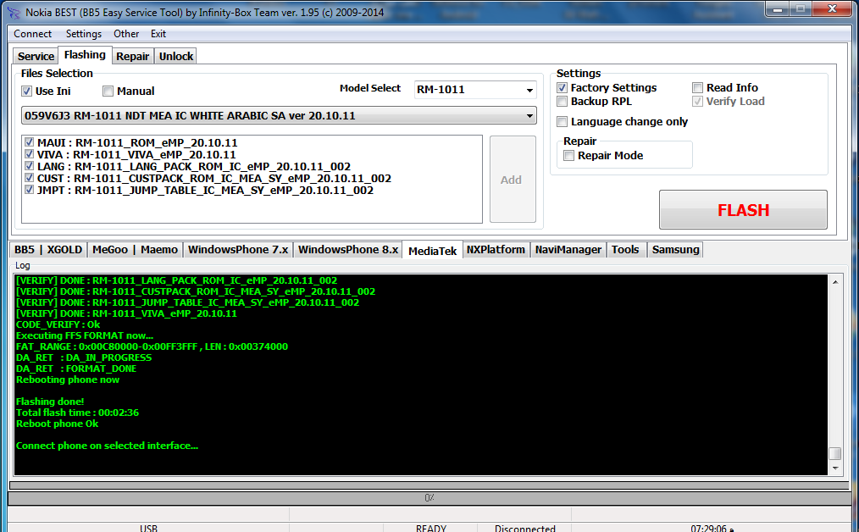Enable Language change only option
Image resolution: width=859 pixels, height=532 pixels.
(562, 122)
